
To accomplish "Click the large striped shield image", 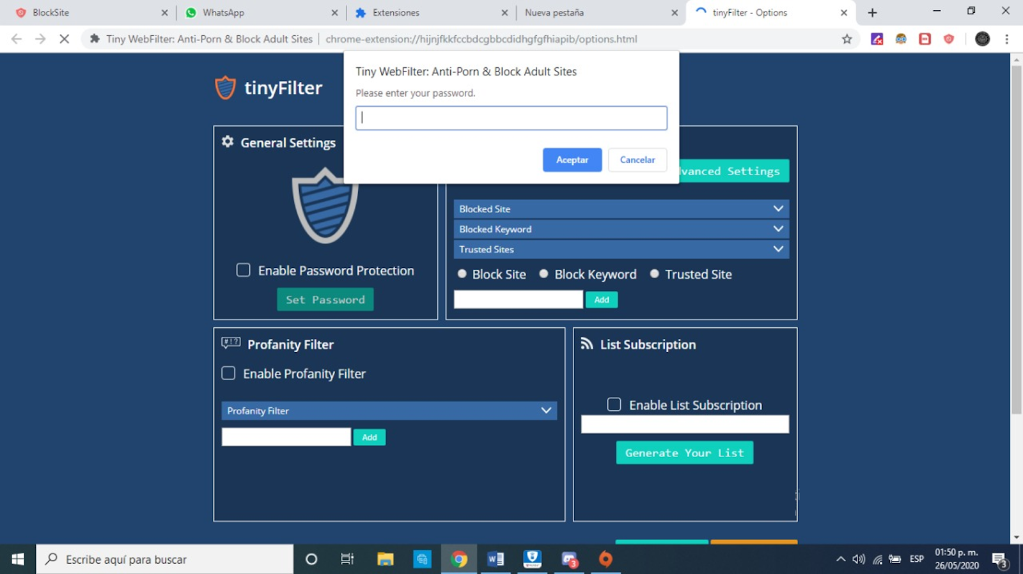I will pyautogui.click(x=325, y=206).
